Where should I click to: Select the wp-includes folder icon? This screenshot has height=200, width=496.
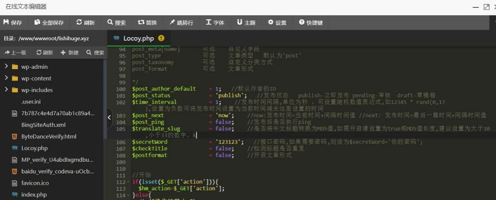click(15, 90)
